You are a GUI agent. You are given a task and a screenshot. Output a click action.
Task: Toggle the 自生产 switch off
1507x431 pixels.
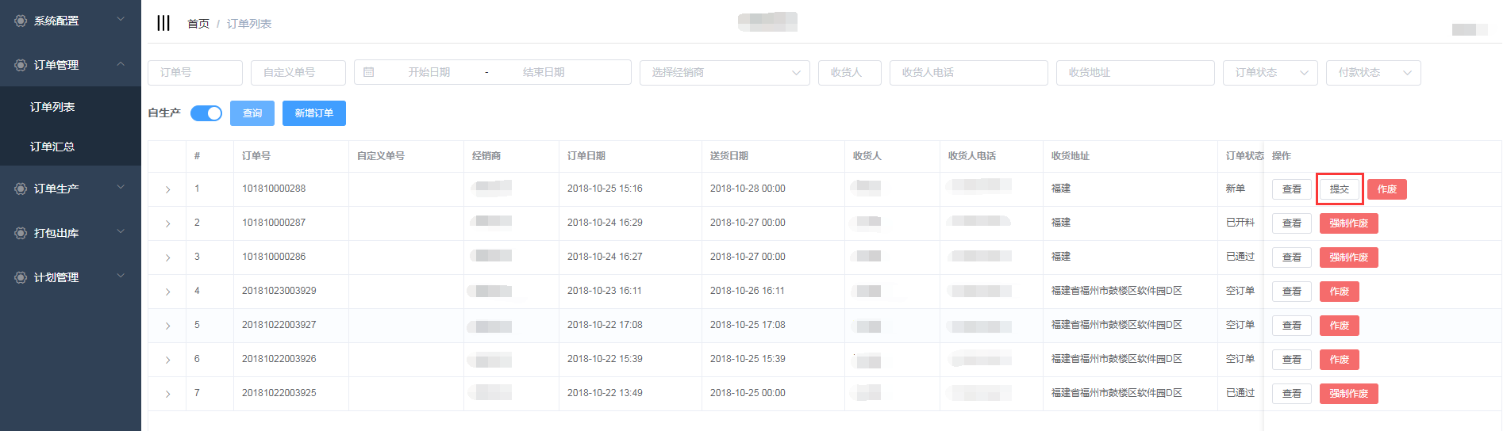tap(206, 113)
